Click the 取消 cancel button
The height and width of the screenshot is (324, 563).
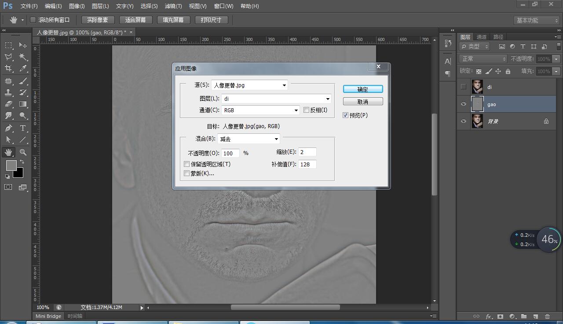pyautogui.click(x=363, y=102)
